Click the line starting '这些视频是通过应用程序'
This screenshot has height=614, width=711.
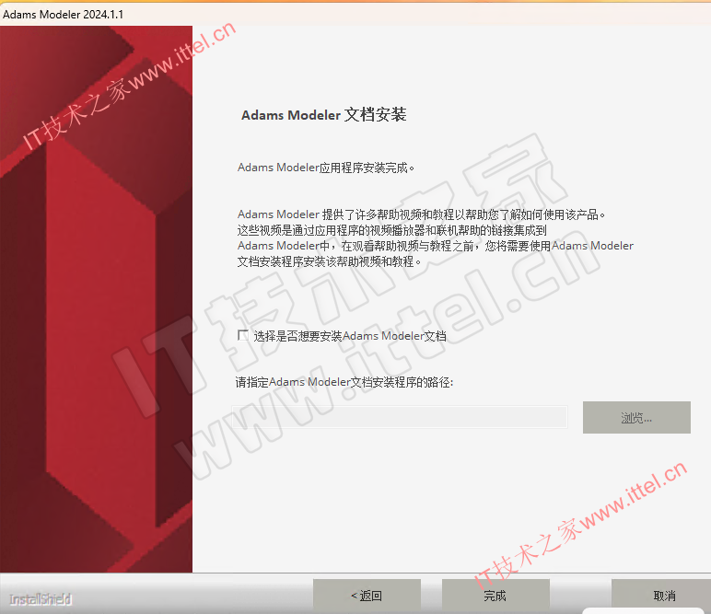click(x=391, y=230)
